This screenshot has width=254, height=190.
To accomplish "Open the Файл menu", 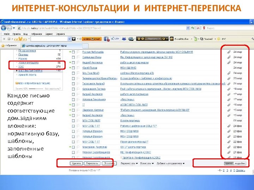I will [6, 34].
